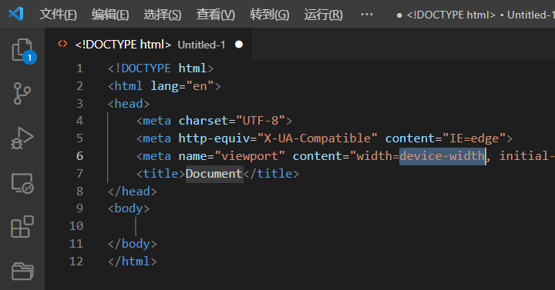Screen dimensions: 555x290
Task: Open the 运行(R) menu
Action: click(323, 15)
